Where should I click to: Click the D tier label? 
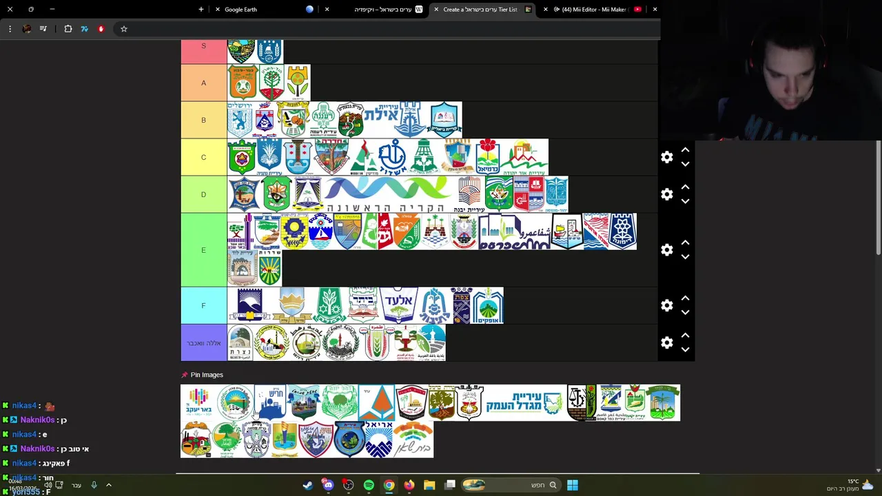pos(204,194)
